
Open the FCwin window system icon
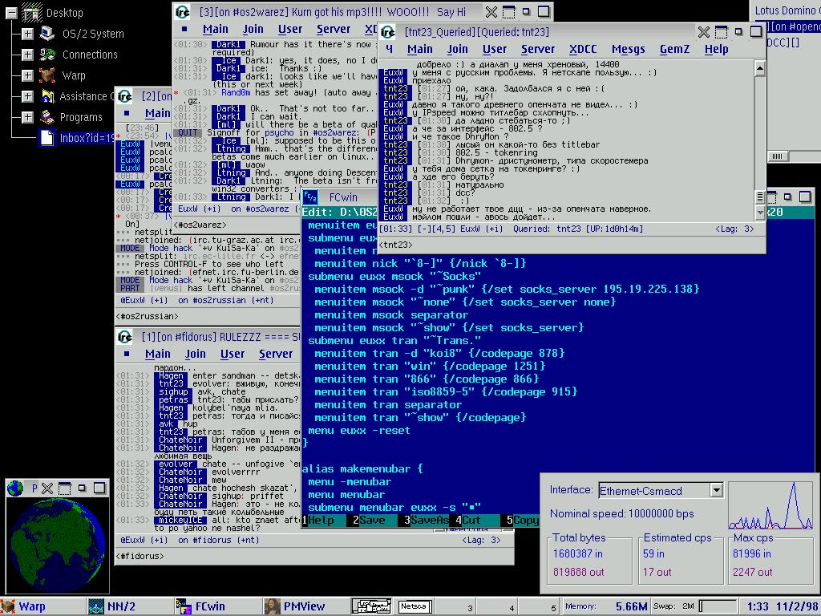pos(310,197)
